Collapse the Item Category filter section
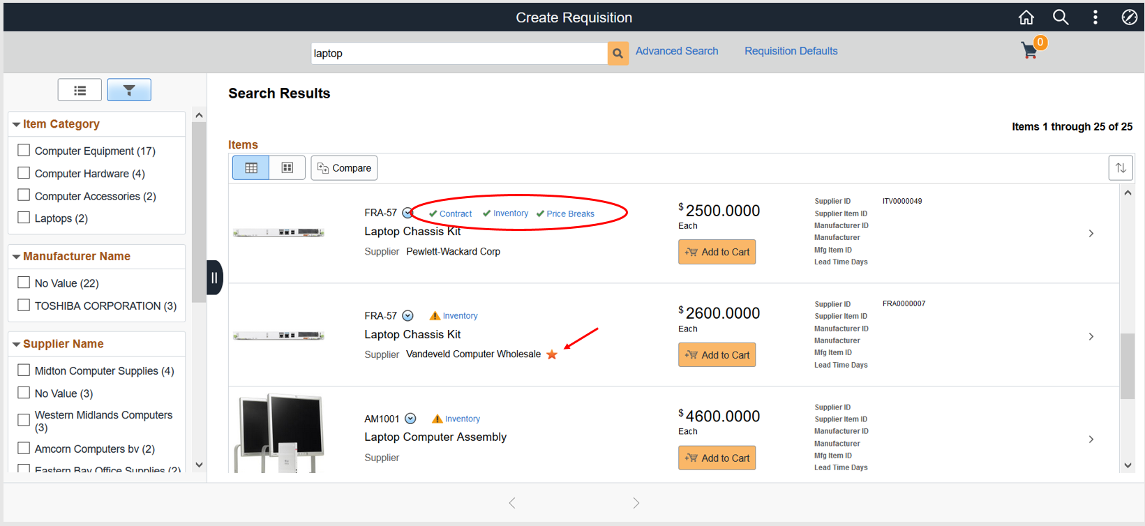Image resolution: width=1145 pixels, height=526 pixels. click(x=16, y=124)
